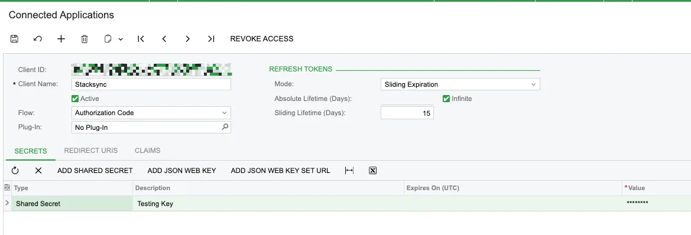Select the Testing Key description cell

(268, 203)
